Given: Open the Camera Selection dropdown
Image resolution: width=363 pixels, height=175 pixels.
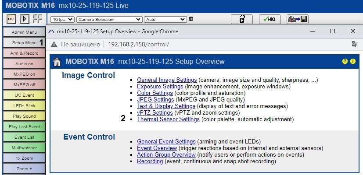Looking at the screenshot, I should click(109, 20).
